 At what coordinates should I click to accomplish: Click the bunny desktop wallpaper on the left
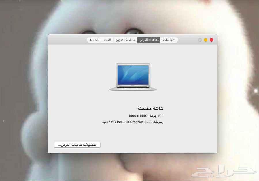[23, 86]
